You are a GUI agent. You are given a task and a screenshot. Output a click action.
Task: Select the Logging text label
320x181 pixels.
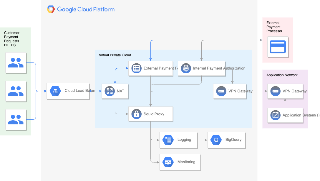click(x=184, y=140)
